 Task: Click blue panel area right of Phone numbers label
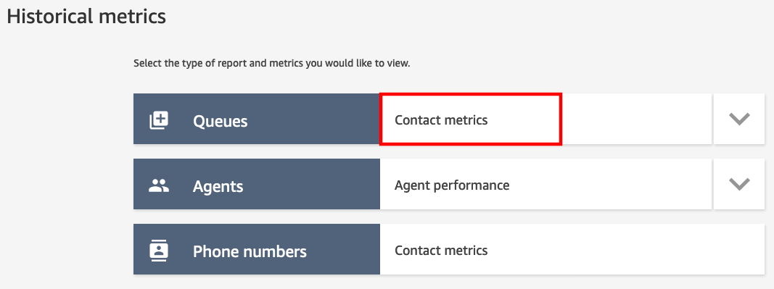click(344, 249)
